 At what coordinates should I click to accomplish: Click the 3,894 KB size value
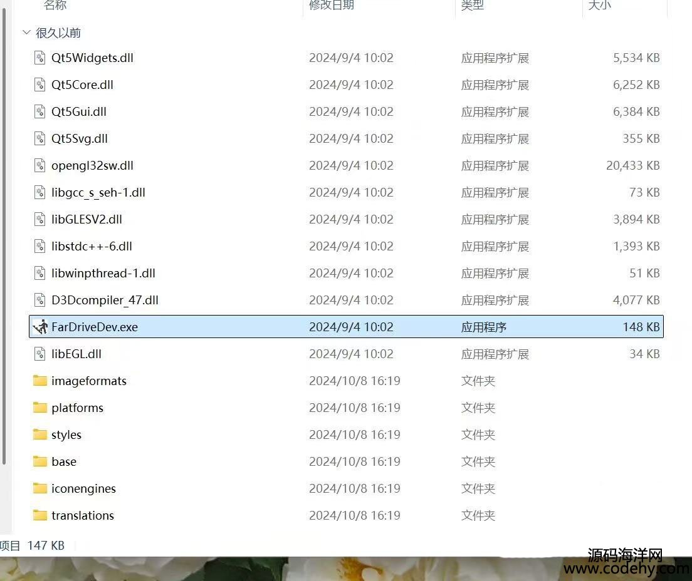(x=636, y=219)
